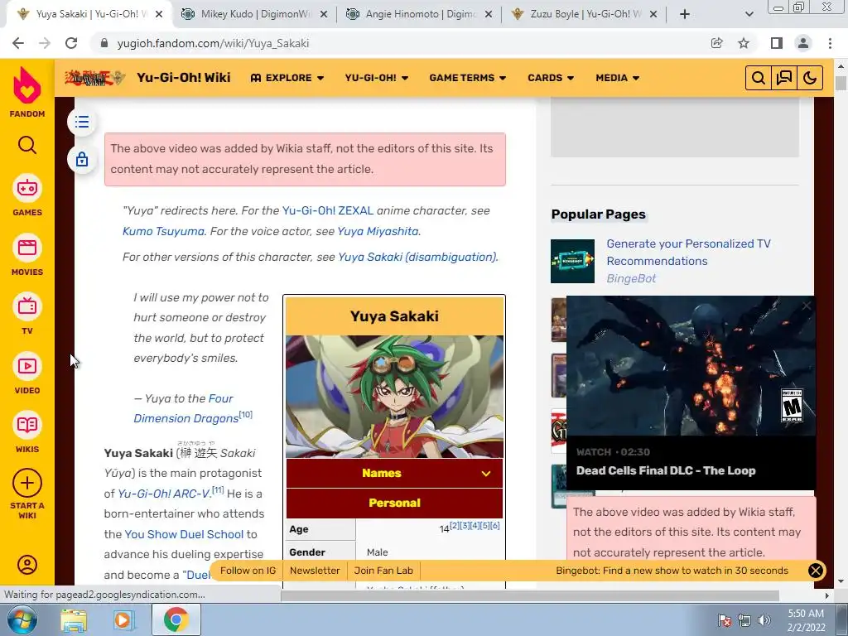Click the table of contents list icon

tap(82, 122)
